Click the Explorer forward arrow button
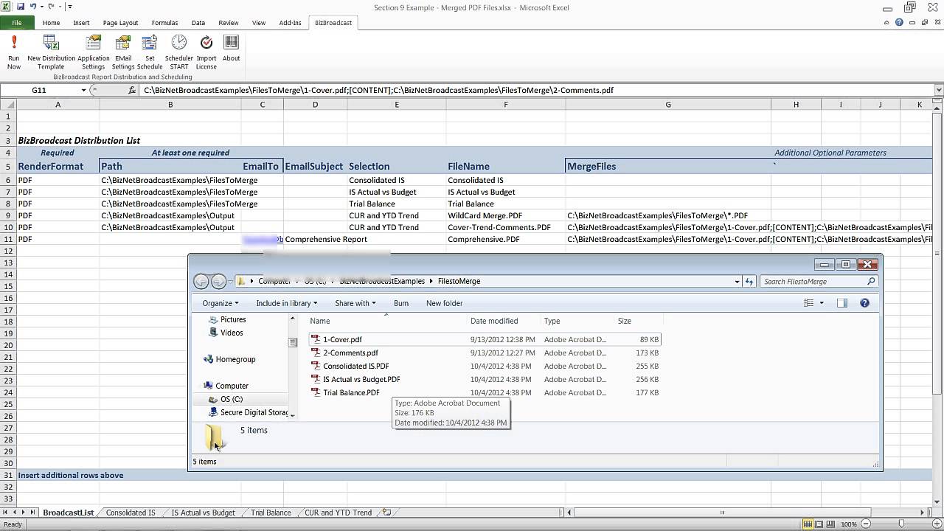 click(218, 281)
